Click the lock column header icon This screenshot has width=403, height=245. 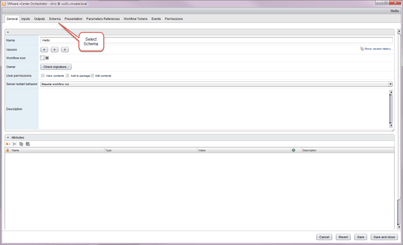(x=7, y=150)
